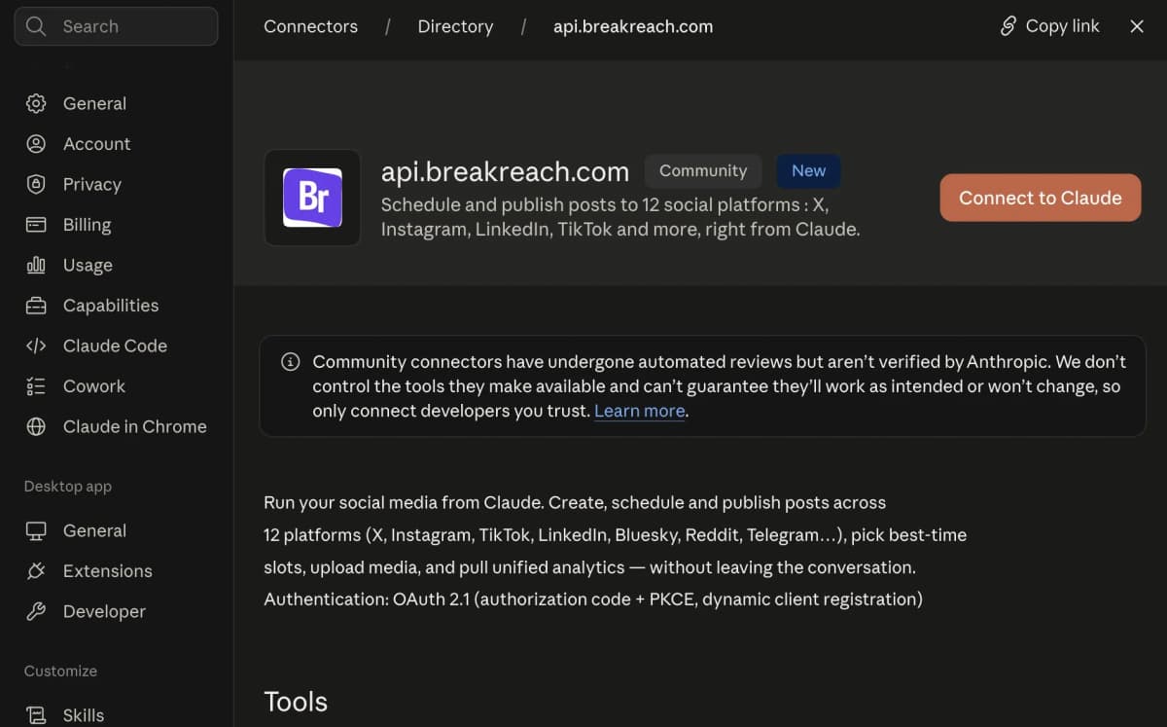Click the Skills icon in sidebar
This screenshot has width=1167, height=727.
tap(36, 715)
